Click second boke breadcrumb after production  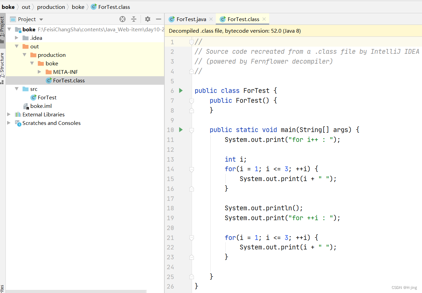(x=78, y=7)
